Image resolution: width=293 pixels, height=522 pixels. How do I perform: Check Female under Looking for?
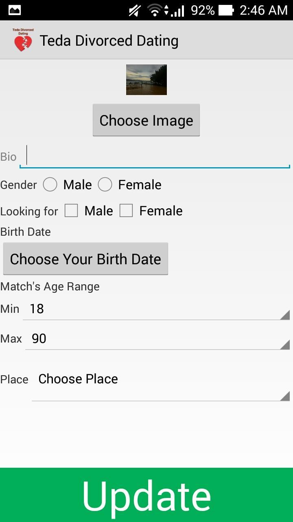[126, 211]
